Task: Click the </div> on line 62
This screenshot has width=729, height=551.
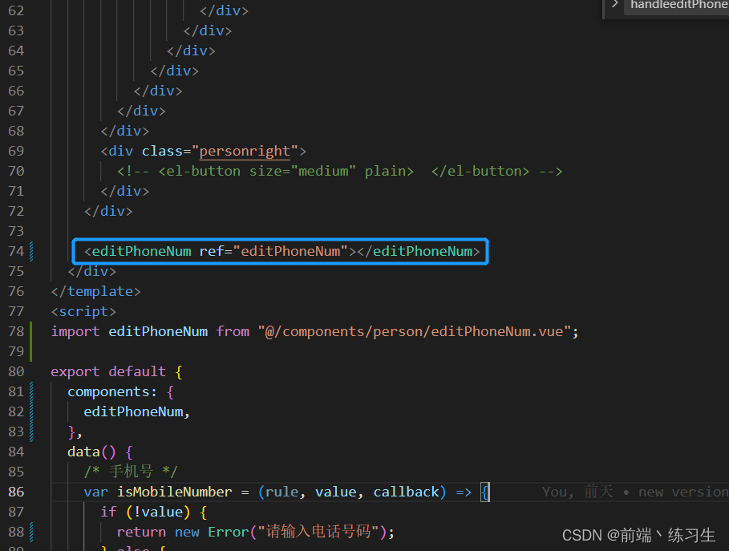Action: click(x=224, y=10)
